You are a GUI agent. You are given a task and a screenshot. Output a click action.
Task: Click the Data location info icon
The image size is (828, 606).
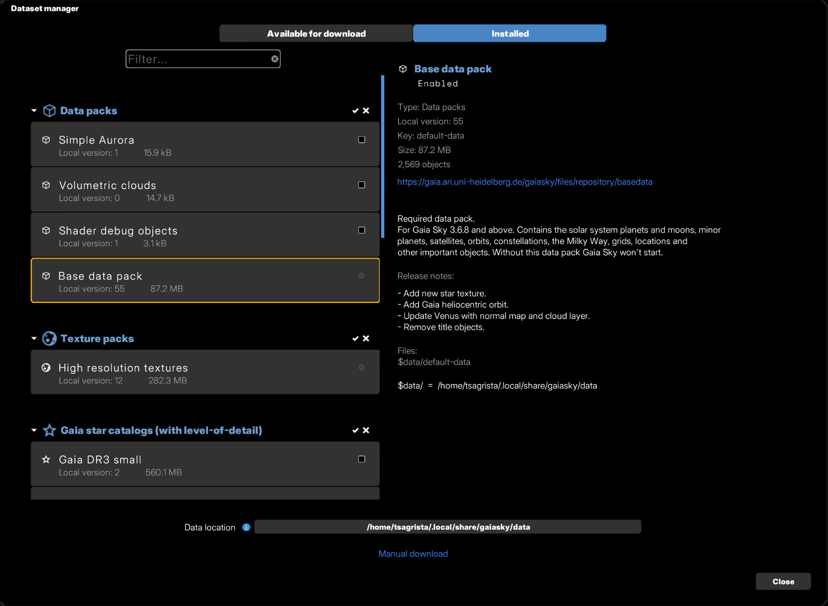[246, 527]
